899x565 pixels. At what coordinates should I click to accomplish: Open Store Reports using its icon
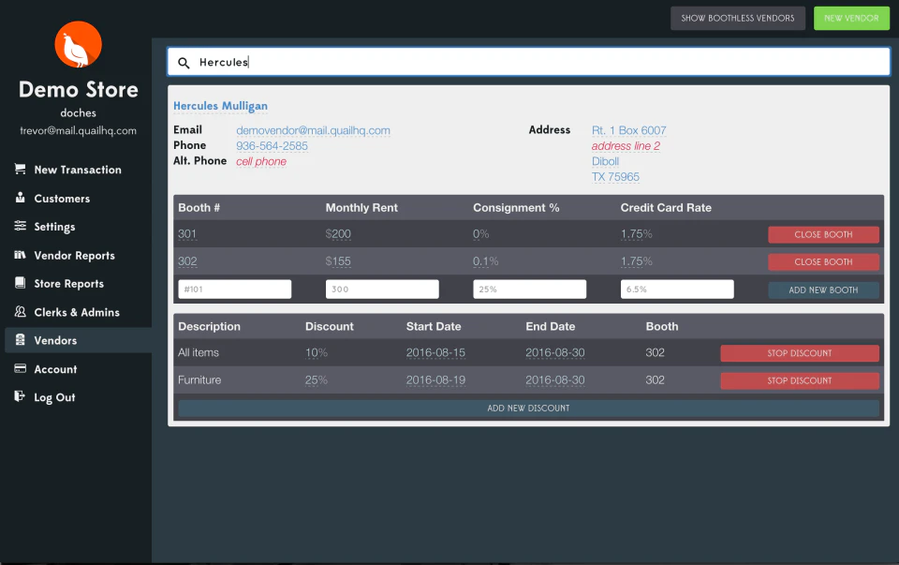(x=21, y=283)
